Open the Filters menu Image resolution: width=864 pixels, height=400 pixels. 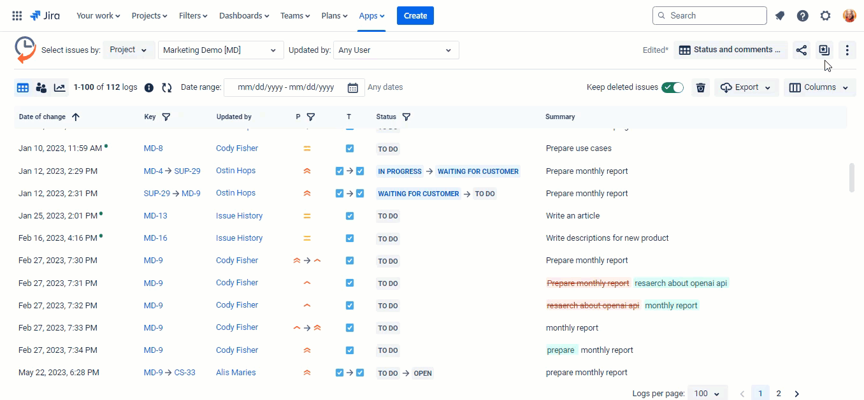(x=193, y=16)
